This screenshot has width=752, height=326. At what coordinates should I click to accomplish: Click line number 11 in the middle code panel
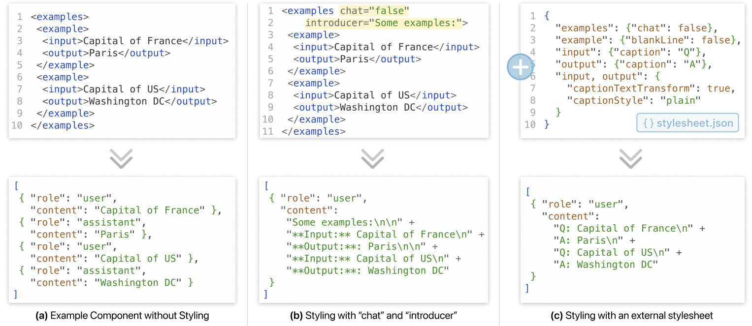click(x=267, y=131)
